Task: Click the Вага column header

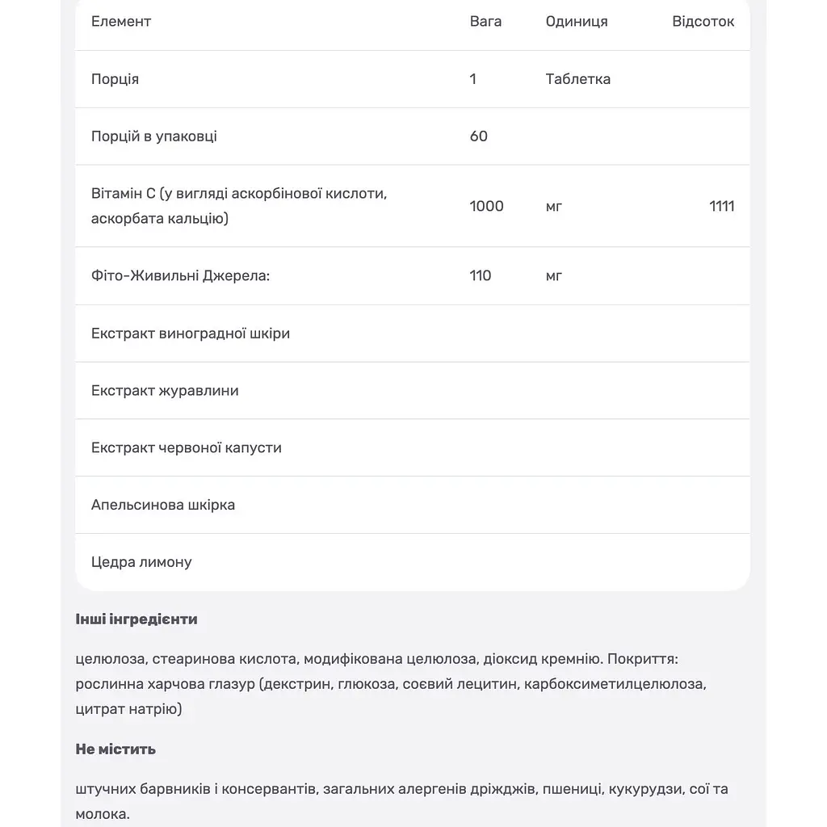Action: [x=485, y=22]
